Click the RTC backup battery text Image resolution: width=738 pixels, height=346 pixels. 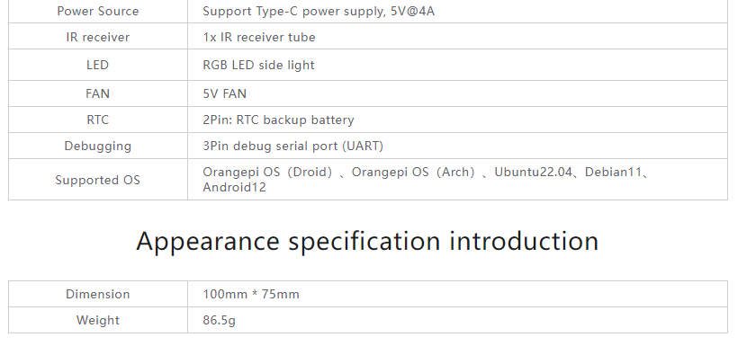[295, 120]
